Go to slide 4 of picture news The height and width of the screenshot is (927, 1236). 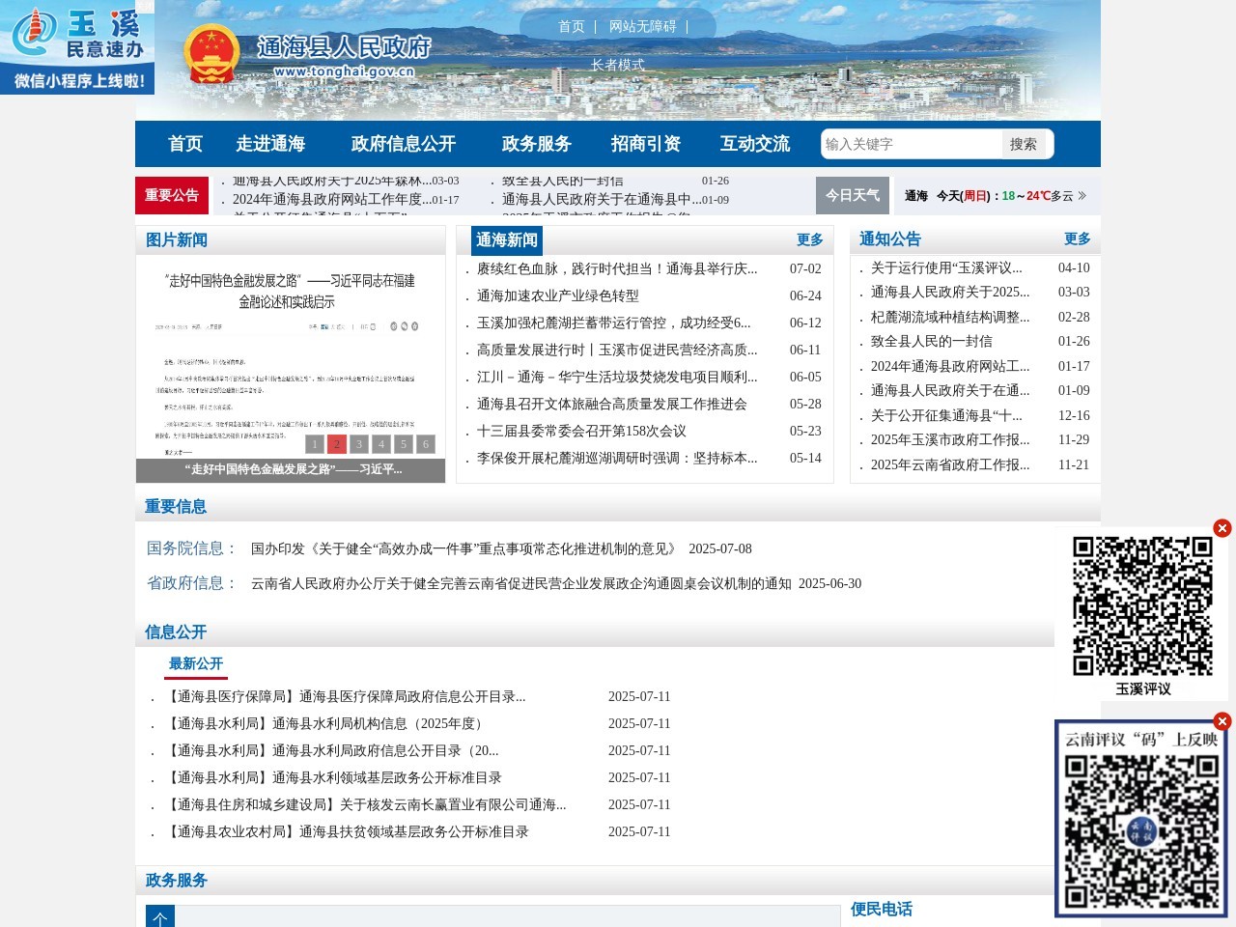coord(381,444)
